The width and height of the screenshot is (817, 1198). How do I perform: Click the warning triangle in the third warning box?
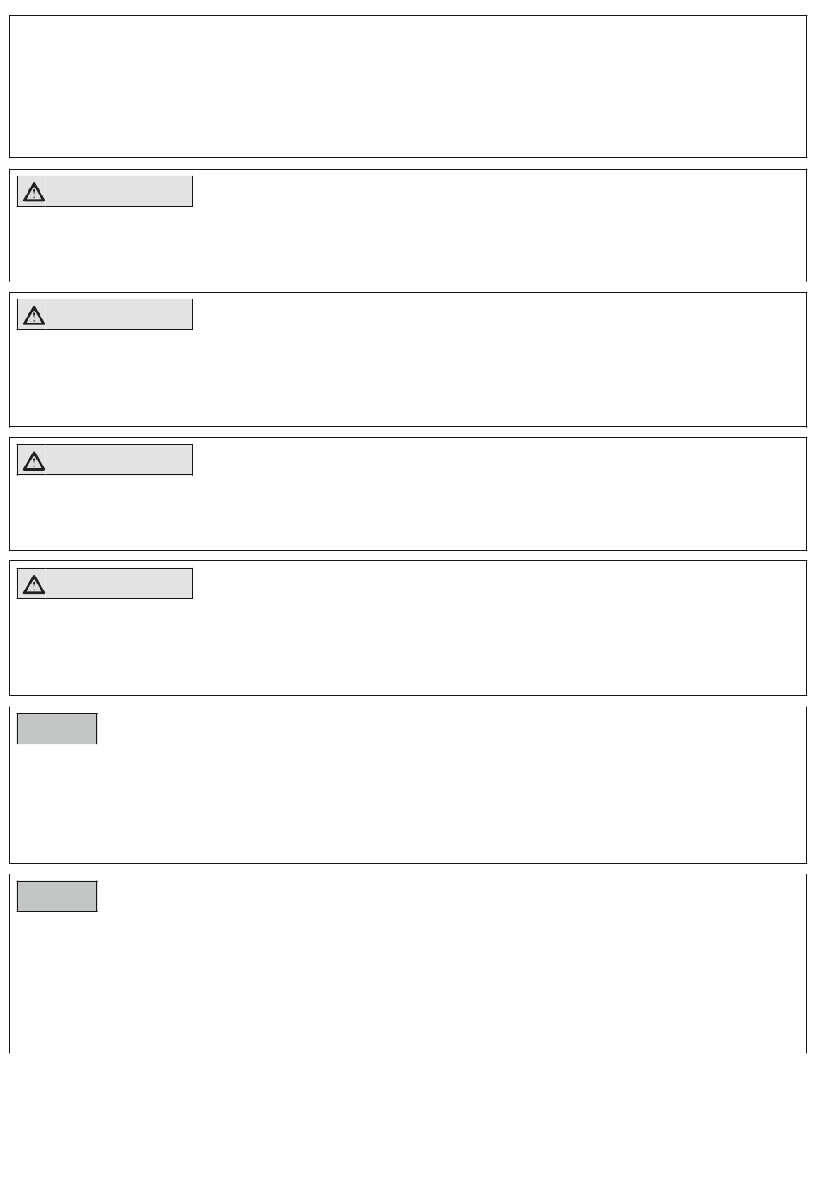tap(34, 460)
